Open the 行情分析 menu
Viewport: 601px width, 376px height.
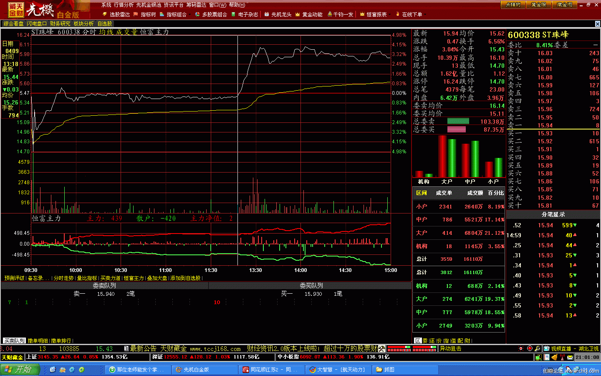[x=124, y=5]
